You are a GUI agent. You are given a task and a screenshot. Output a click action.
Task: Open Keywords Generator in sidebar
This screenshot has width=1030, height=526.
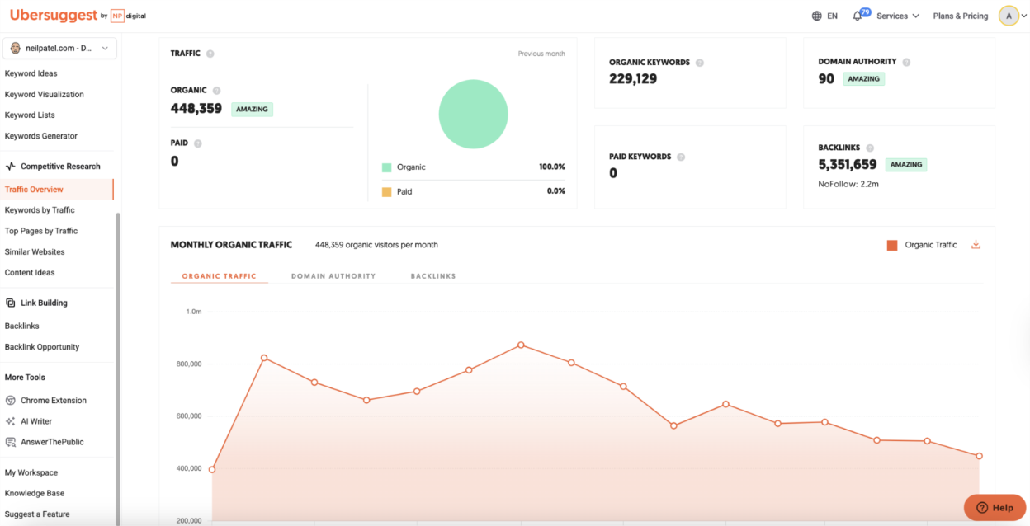tap(41, 136)
